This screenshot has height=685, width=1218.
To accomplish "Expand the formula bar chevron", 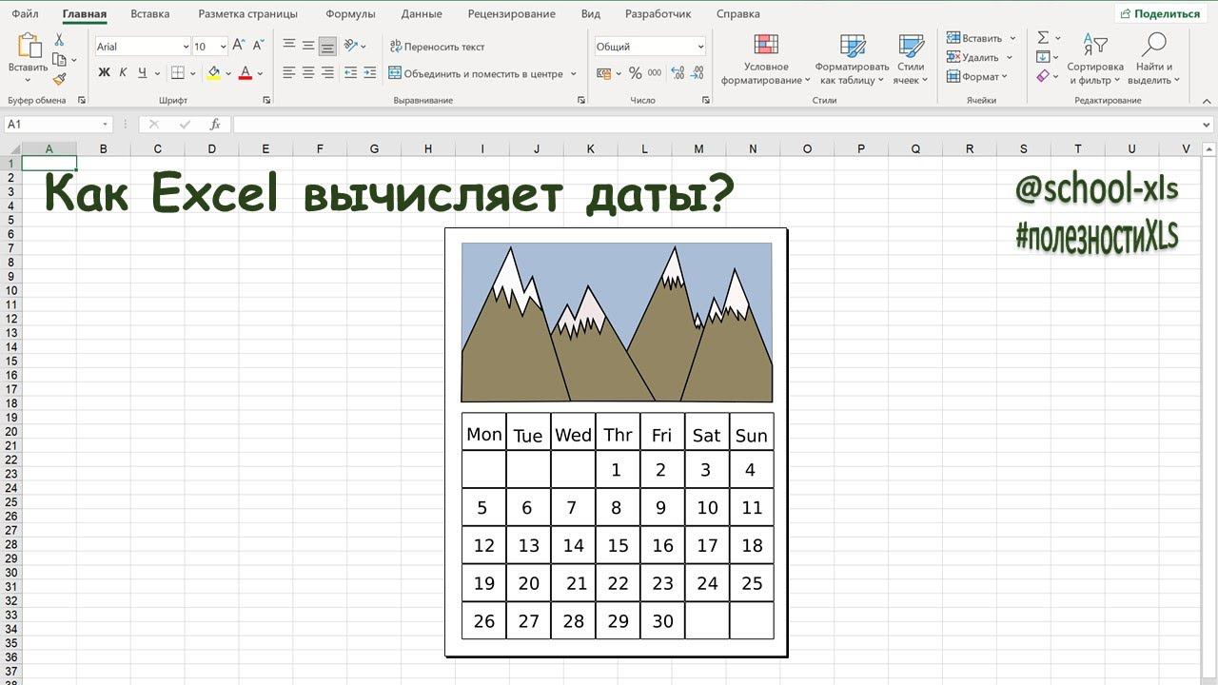I will pyautogui.click(x=1208, y=125).
